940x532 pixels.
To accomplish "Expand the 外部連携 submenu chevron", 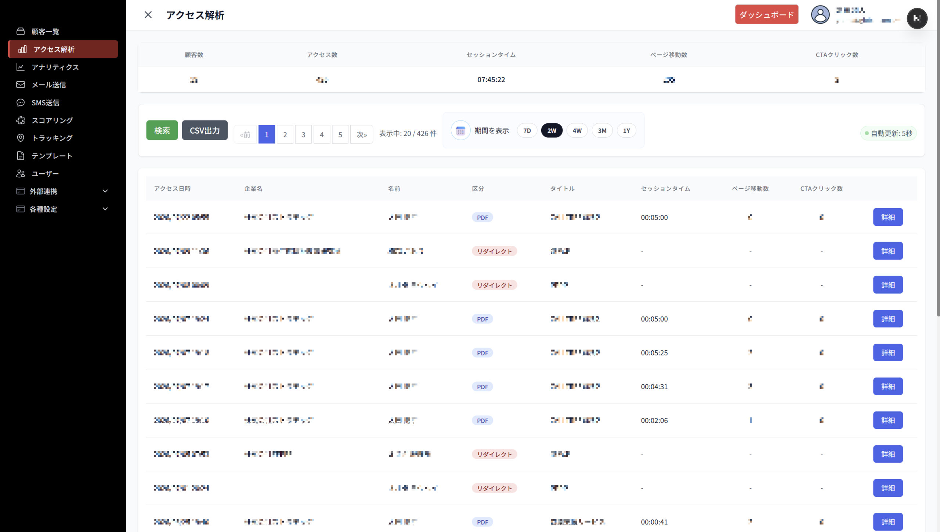I will [105, 191].
